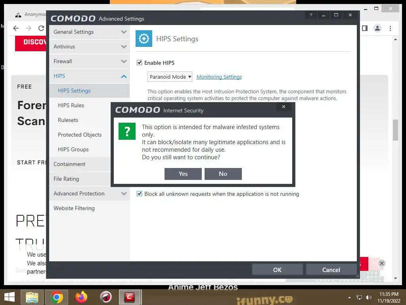Click the browser page vertical scrollbar thumb
Screen dimensions: 406x305
pyautogui.click(x=395, y=130)
